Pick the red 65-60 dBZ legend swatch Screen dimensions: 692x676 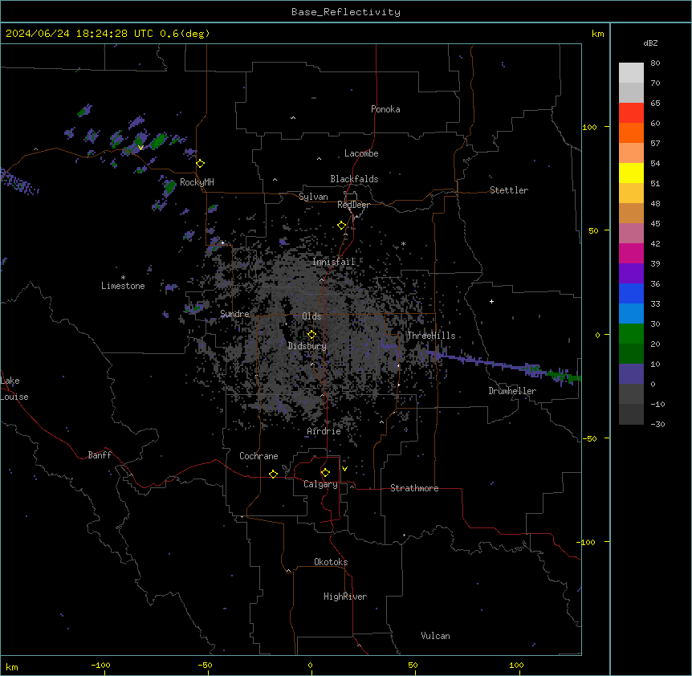631,113
